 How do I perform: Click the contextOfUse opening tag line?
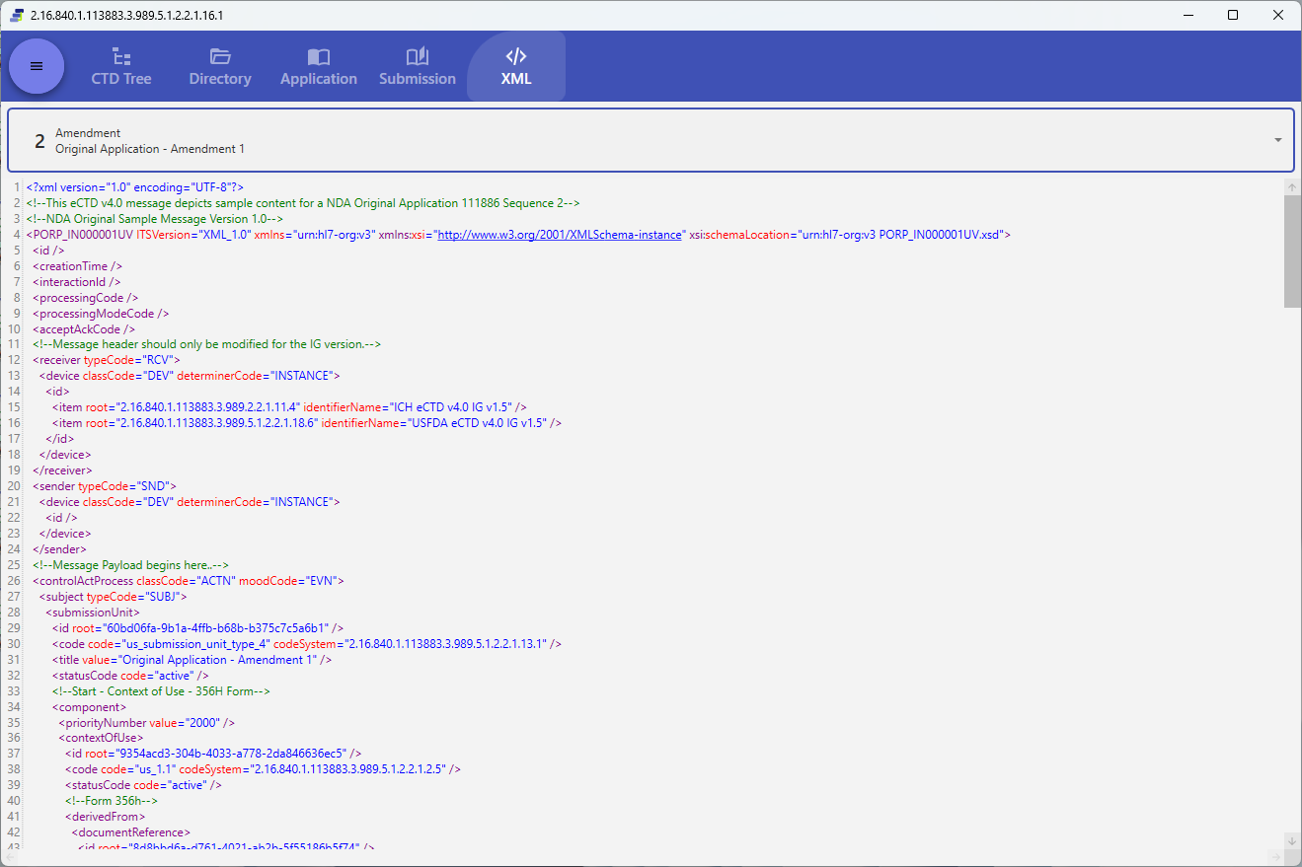102,739
